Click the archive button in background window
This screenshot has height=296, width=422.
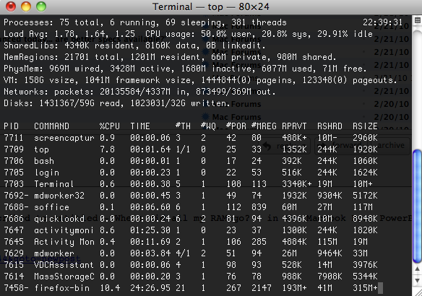click(x=391, y=145)
